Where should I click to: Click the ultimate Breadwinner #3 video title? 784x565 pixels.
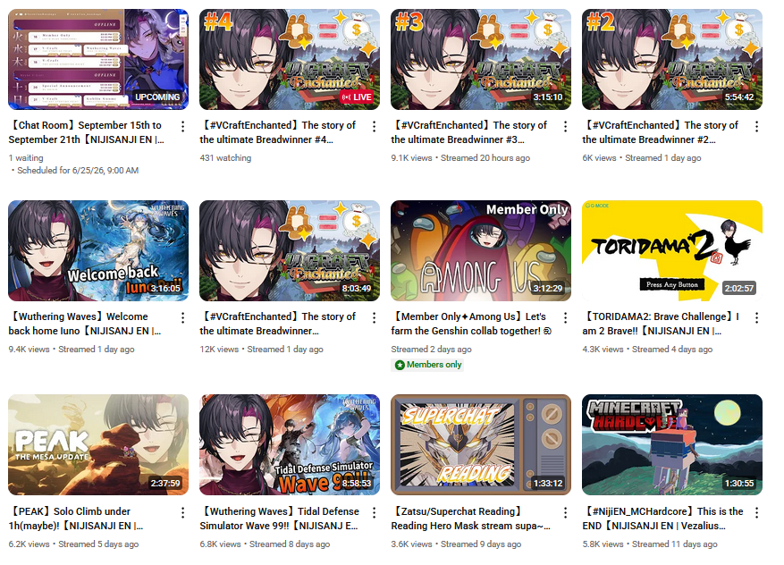(469, 132)
